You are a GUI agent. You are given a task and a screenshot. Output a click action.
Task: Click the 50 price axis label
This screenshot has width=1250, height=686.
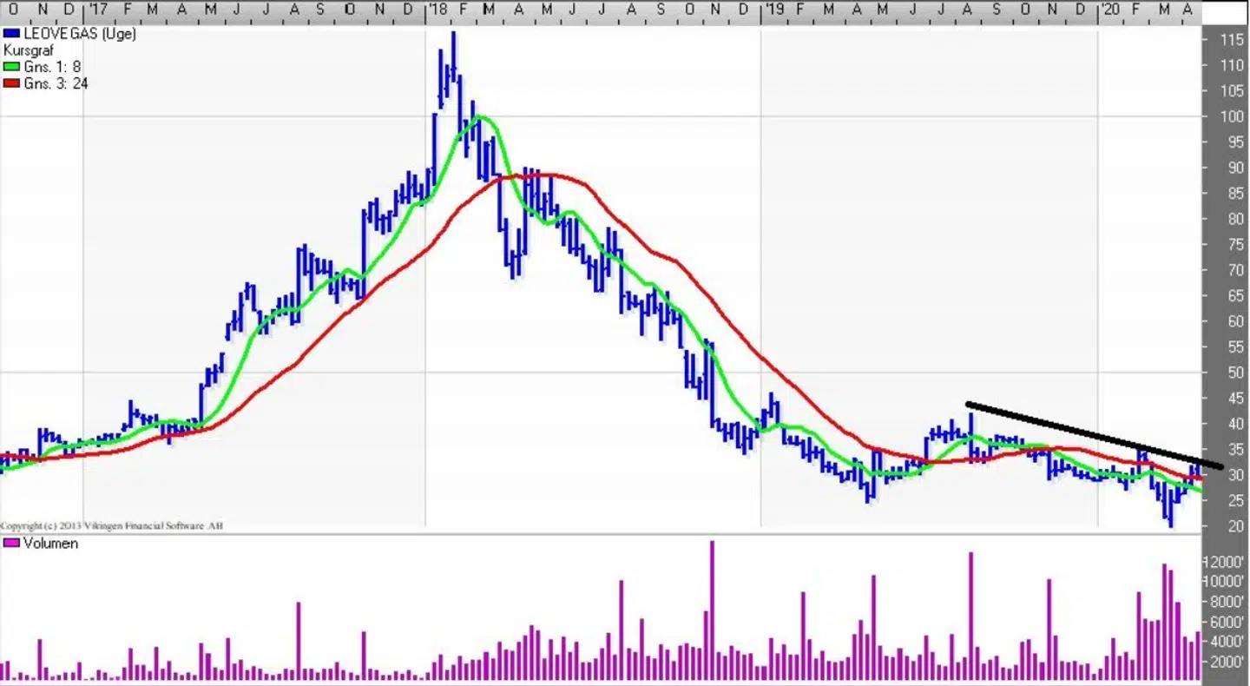tap(1233, 373)
